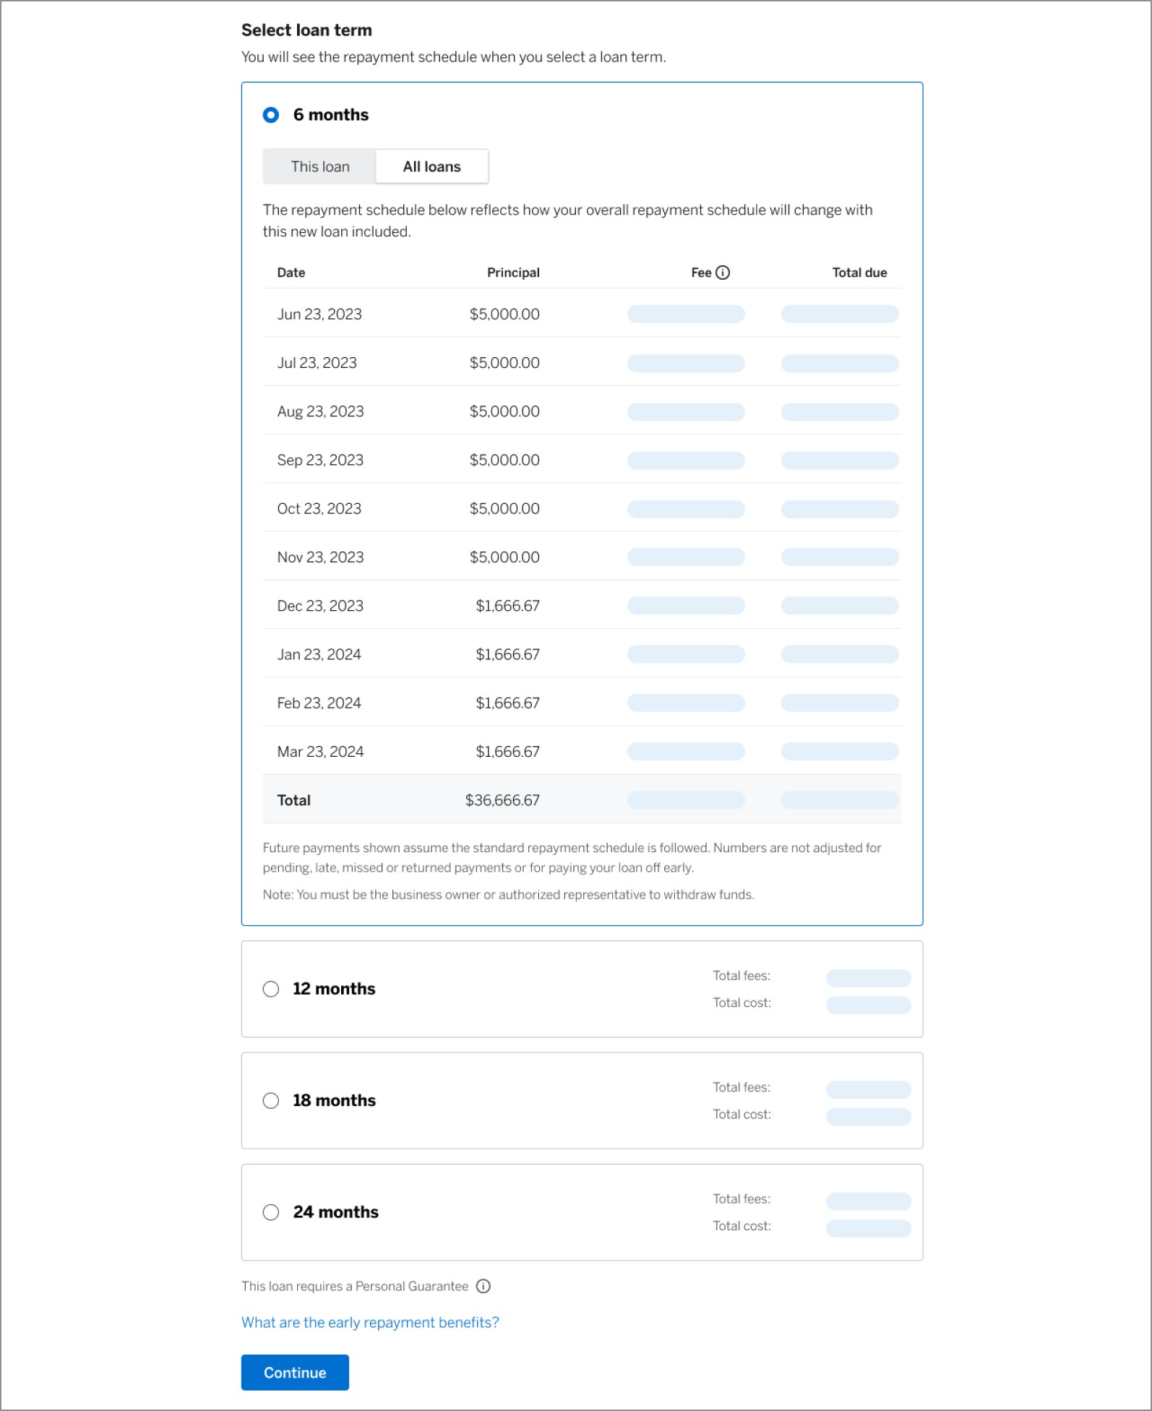Choose the 18 months loan term
This screenshot has width=1152, height=1411.
(271, 1100)
